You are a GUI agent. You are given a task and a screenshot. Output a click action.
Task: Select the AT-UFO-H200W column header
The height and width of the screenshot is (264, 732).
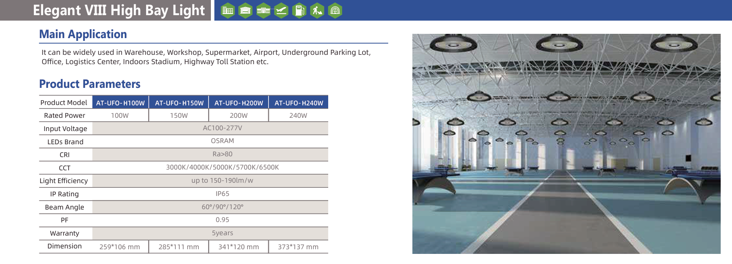[239, 103]
